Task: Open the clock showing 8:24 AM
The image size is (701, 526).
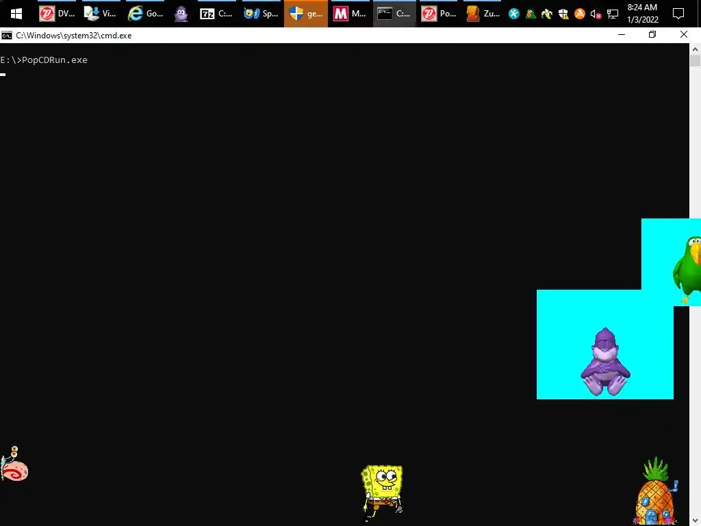Action: point(642,14)
